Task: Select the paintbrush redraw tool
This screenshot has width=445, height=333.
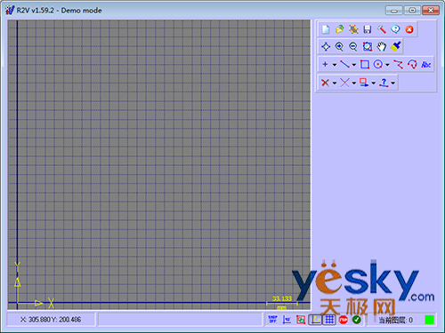Action: tap(396, 46)
